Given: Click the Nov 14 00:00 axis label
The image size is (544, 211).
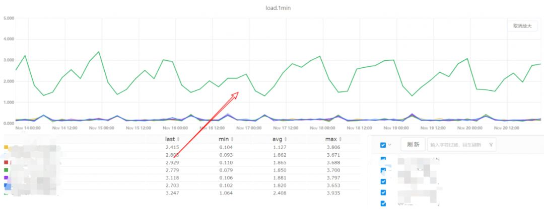Looking at the screenshot, I should pyautogui.click(x=28, y=128).
